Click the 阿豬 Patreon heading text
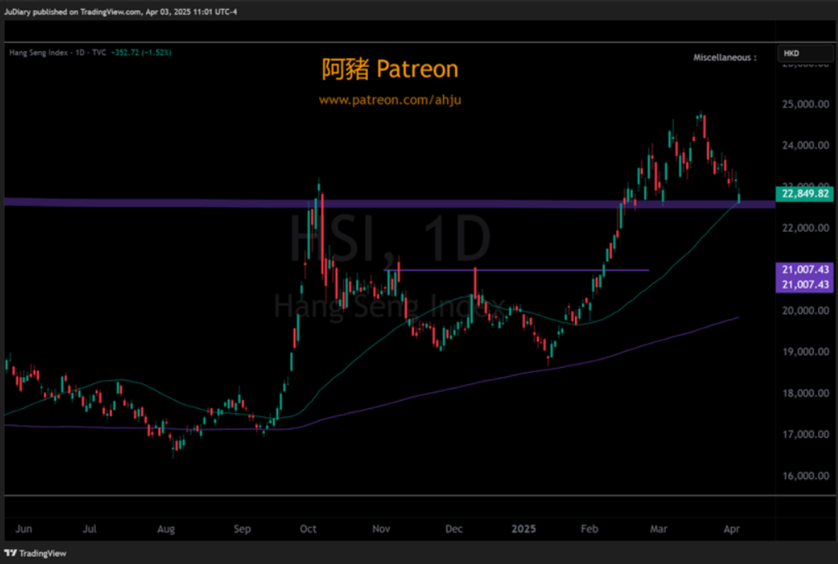The image size is (838, 564). click(389, 69)
